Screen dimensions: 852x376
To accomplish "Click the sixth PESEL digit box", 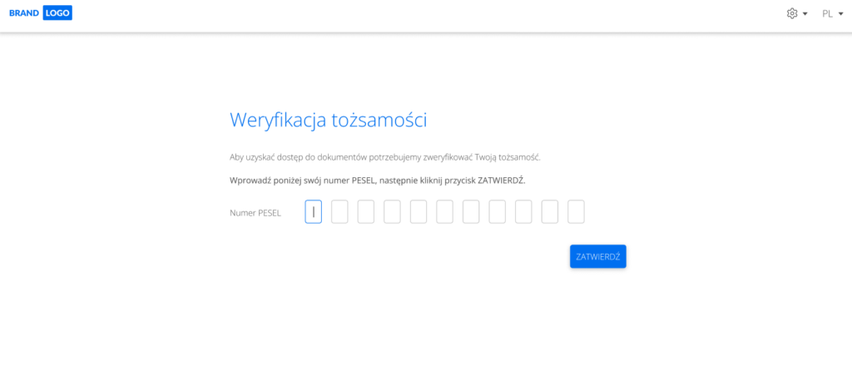I will [x=444, y=212].
